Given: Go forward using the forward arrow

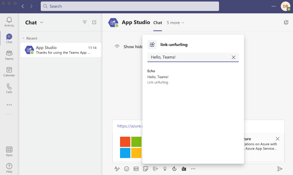Looking at the screenshot, I should (31, 6).
